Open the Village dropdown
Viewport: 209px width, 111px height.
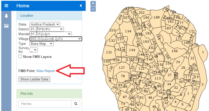[56, 39]
